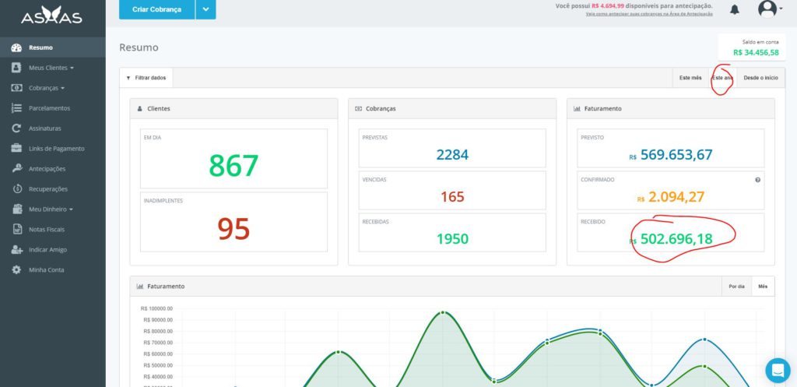
Task: Click the Asaas logo
Action: [51, 16]
